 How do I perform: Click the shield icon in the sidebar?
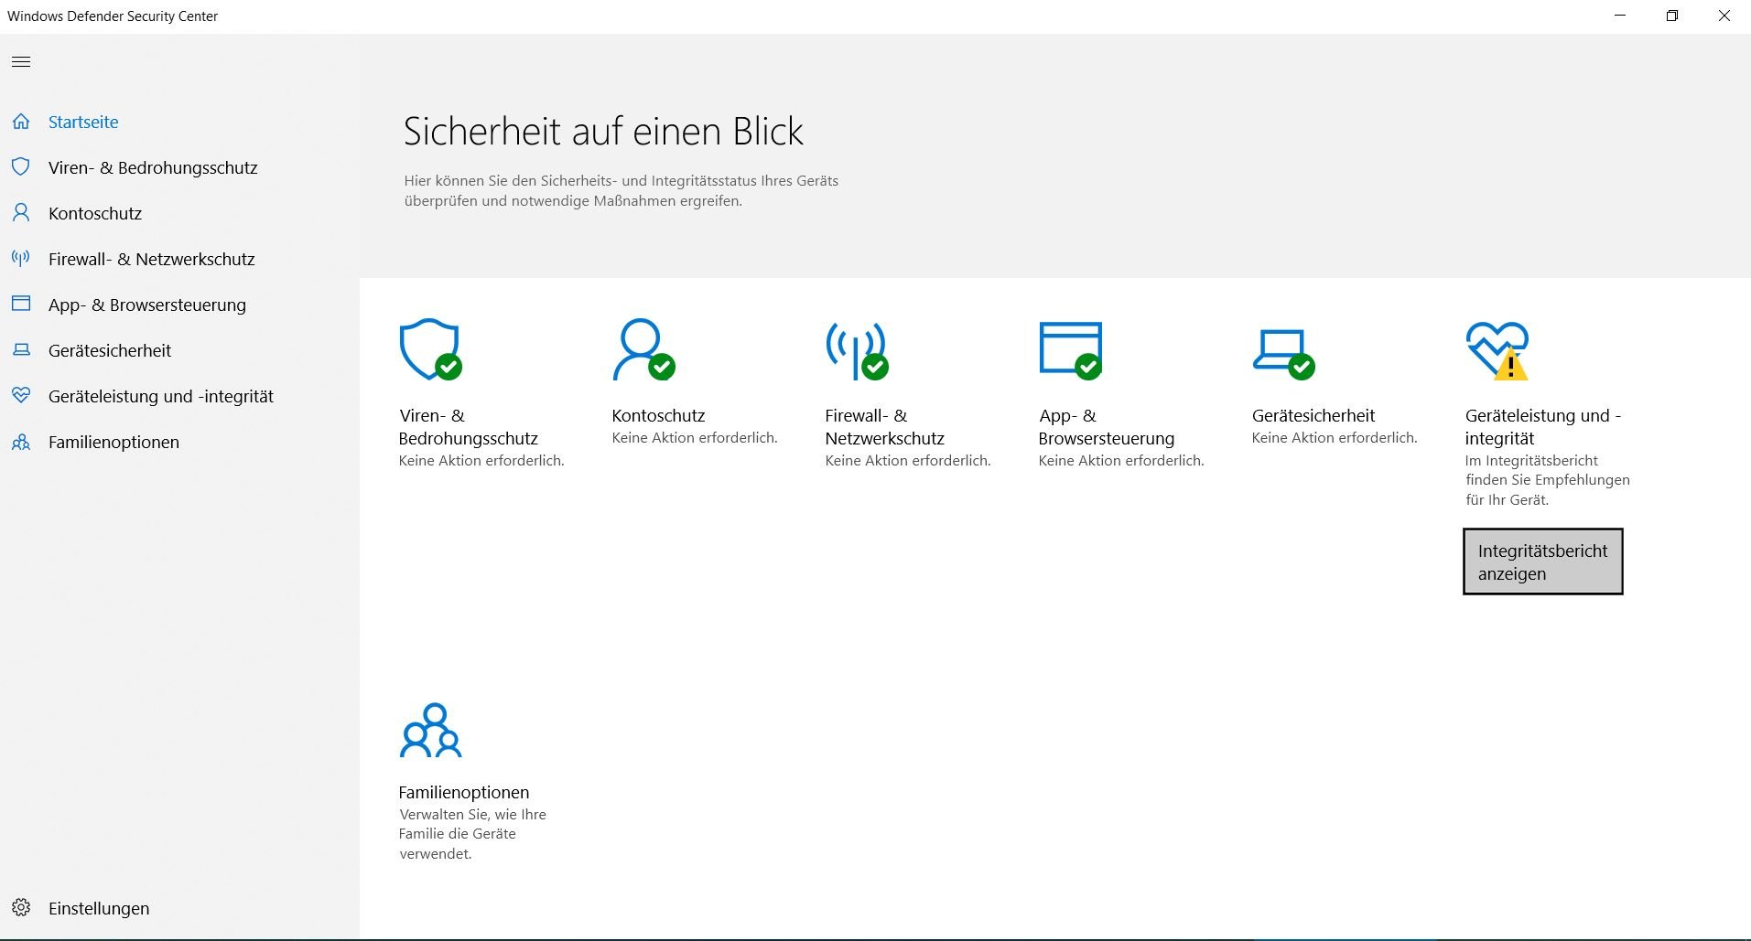click(x=21, y=167)
